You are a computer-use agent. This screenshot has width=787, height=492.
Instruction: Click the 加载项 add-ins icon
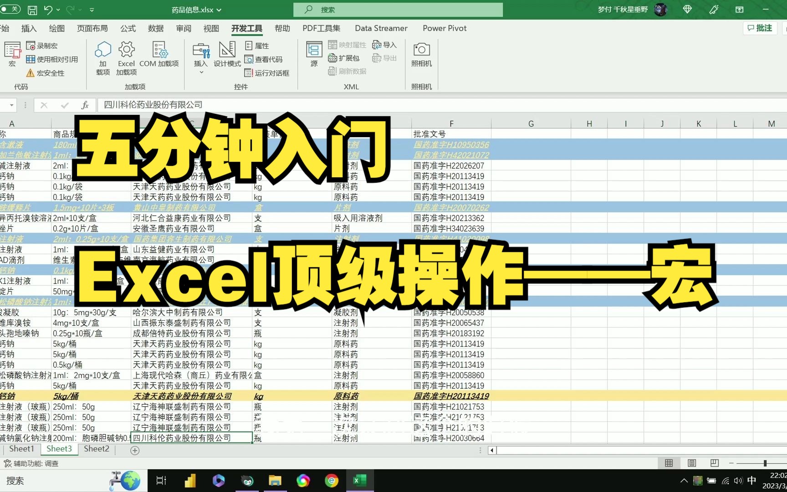[103, 58]
